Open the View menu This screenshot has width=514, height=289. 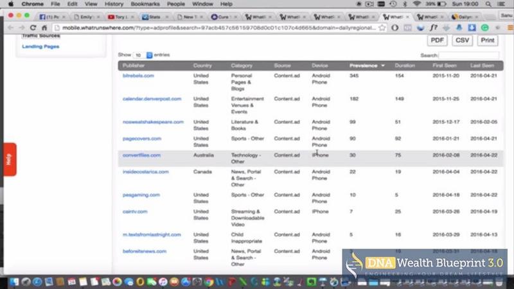[x=91, y=4]
